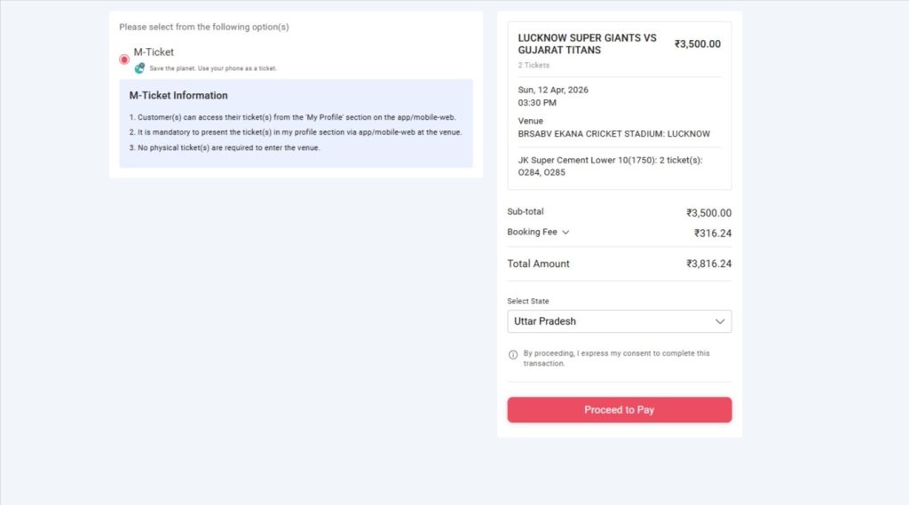Select the M-Ticket radio button
The width and height of the screenshot is (909, 505).
124,59
